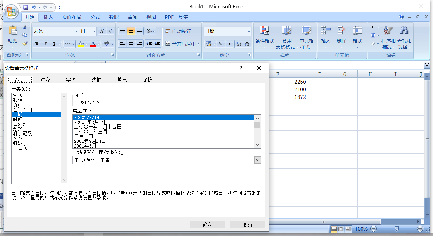Confirm dialog with 确定 button
This screenshot has height=236, width=433.
(207, 225)
